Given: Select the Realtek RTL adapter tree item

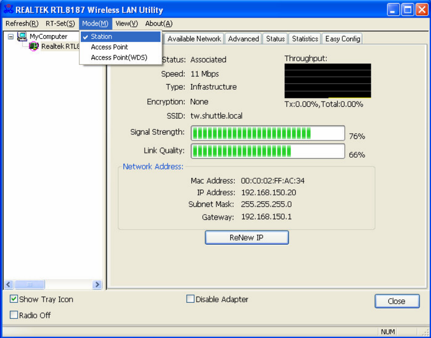Looking at the screenshot, I should coord(60,46).
